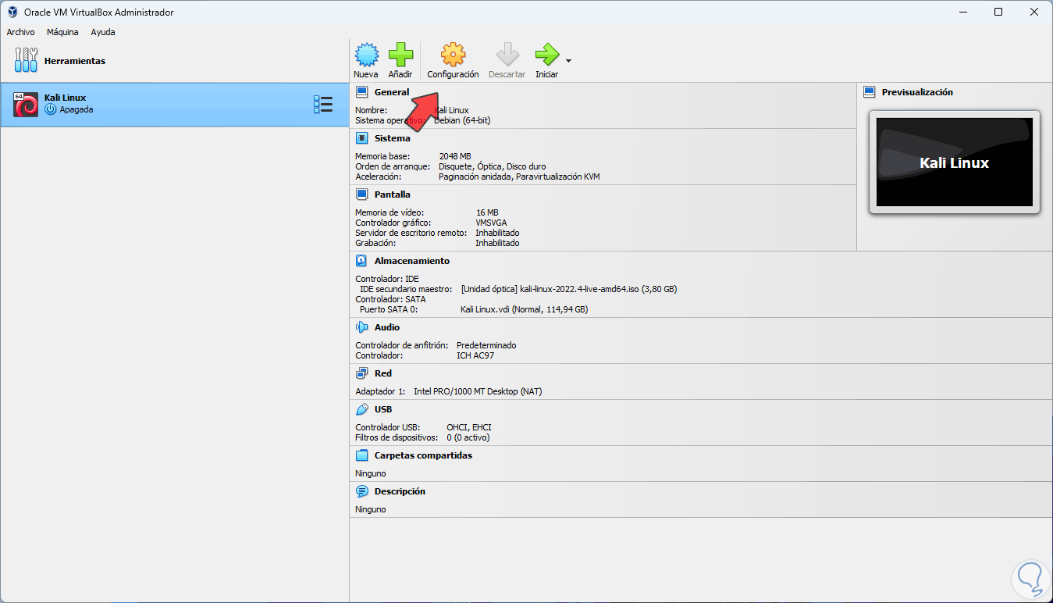Open Configuración gear icon

pos(453,55)
